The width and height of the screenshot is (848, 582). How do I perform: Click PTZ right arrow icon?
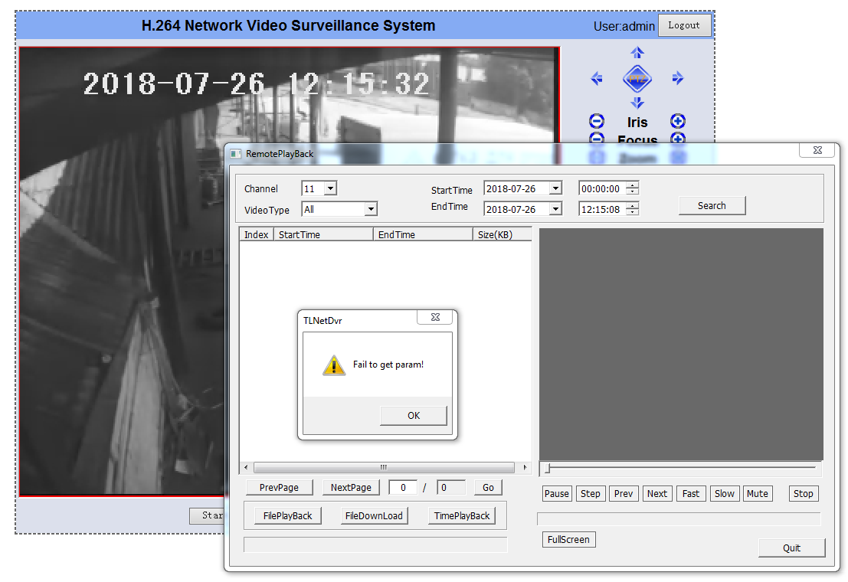(x=678, y=78)
